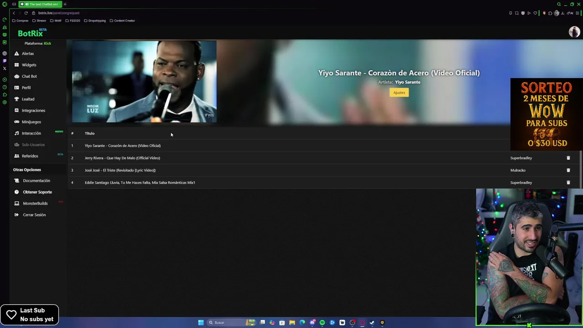Open X icon in browser sidebar
This screenshot has width=583, height=328.
click(x=5, y=68)
